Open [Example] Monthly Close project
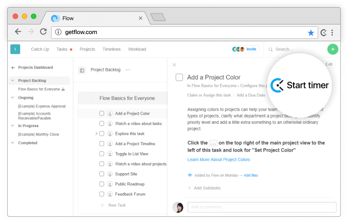 [39, 134]
